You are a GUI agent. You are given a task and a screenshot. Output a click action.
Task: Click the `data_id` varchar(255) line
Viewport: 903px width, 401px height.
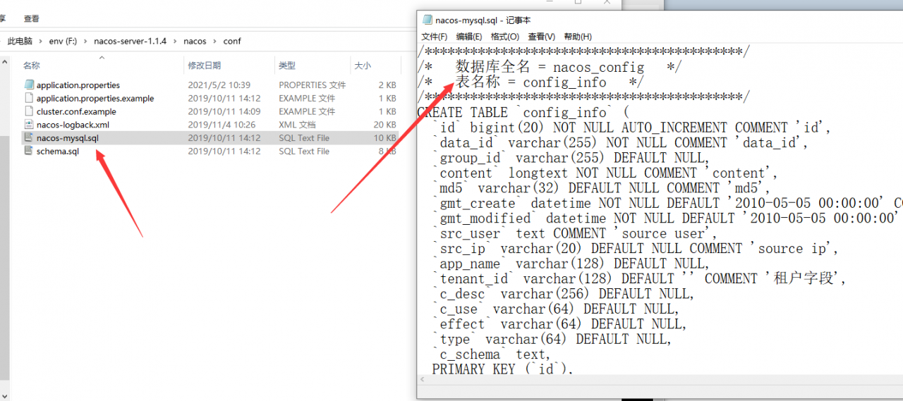(x=619, y=143)
